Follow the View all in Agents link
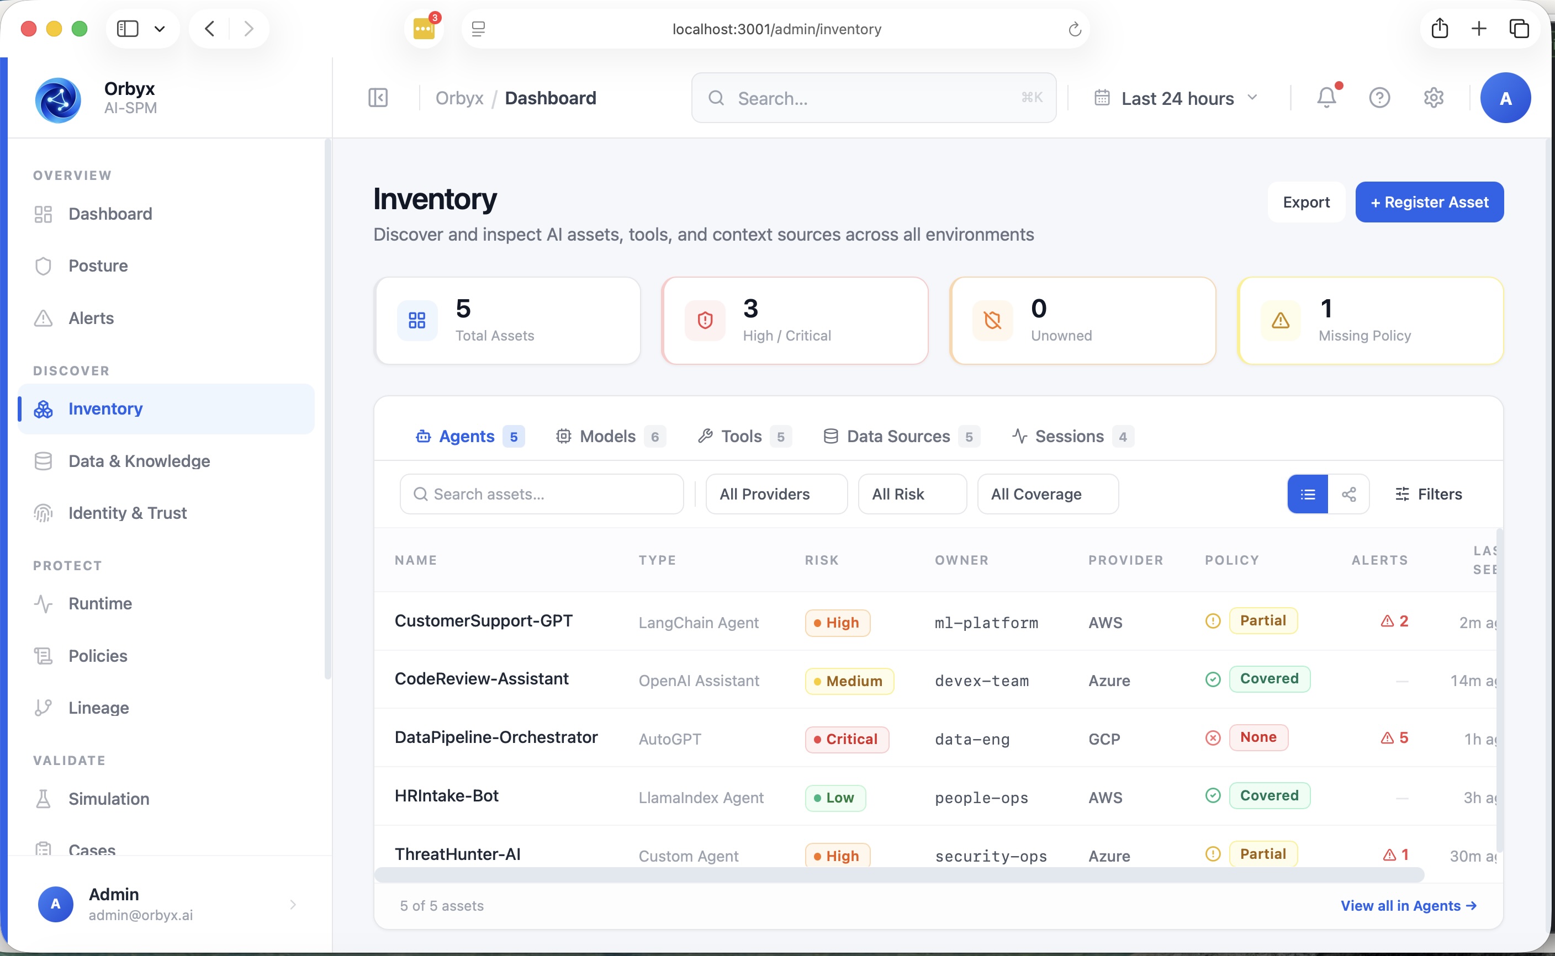The width and height of the screenshot is (1555, 956). coord(1408,905)
